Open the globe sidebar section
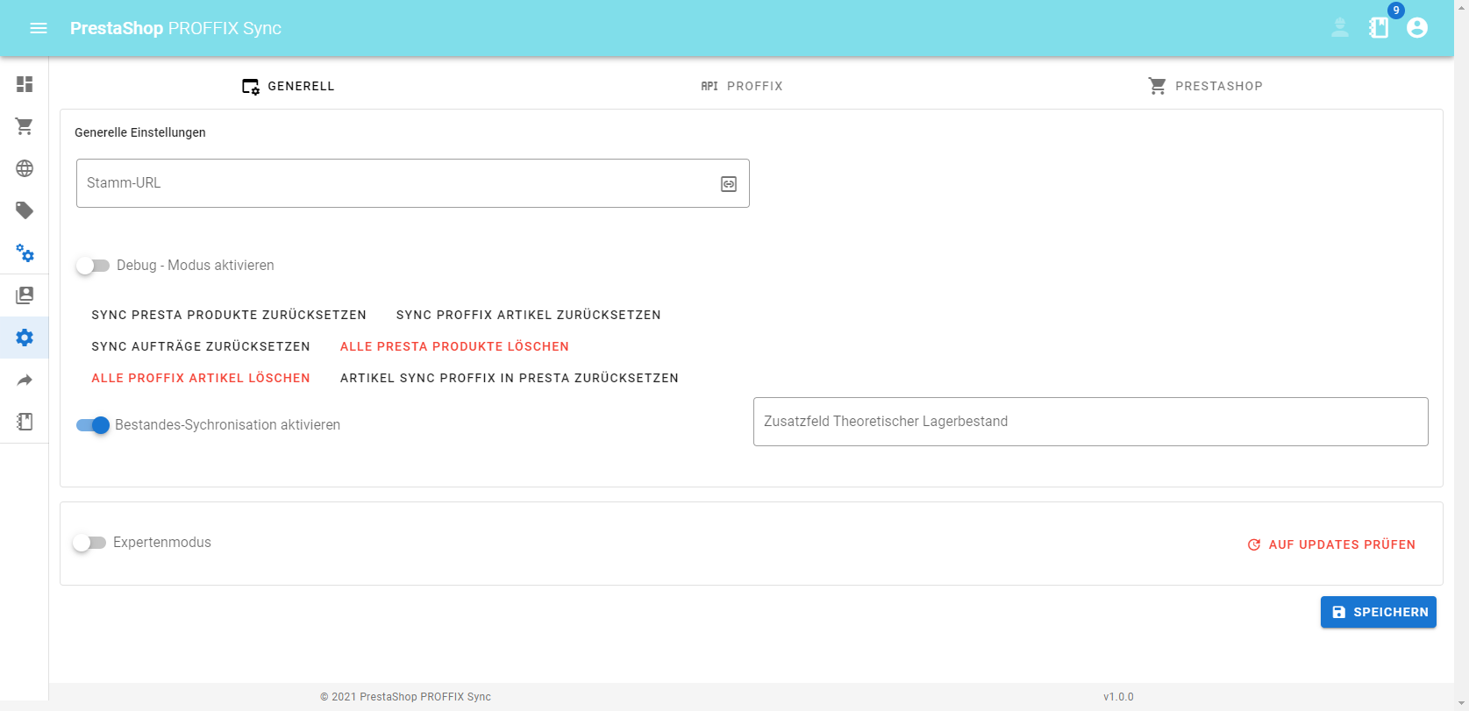 [x=25, y=168]
